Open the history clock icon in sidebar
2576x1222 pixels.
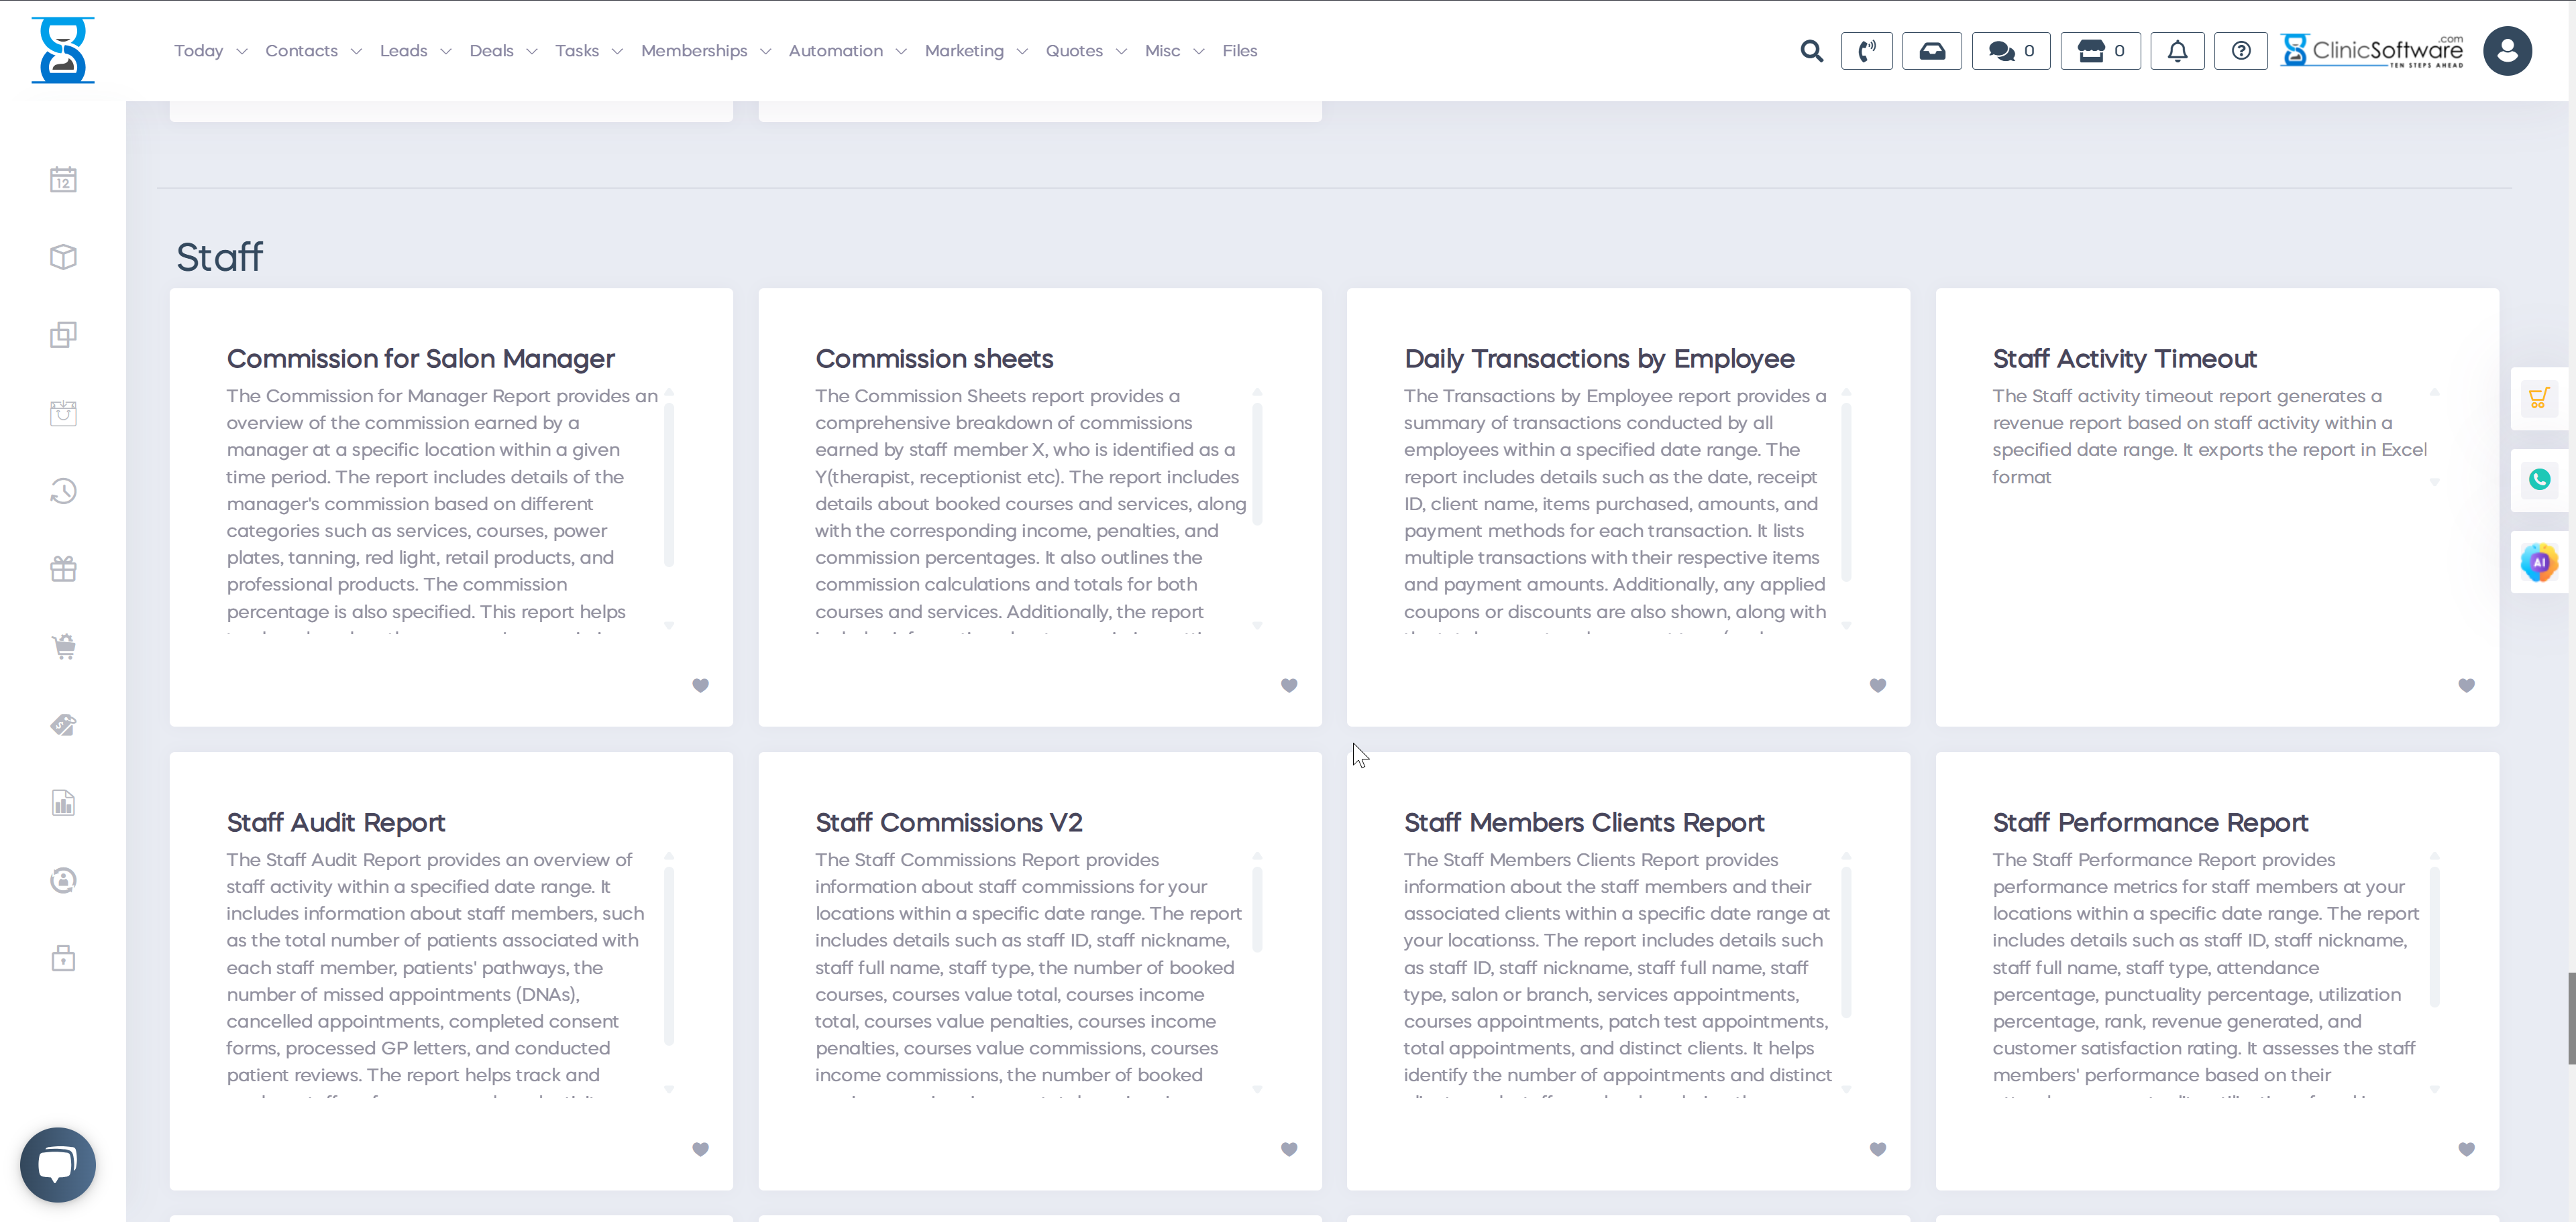pos(63,491)
